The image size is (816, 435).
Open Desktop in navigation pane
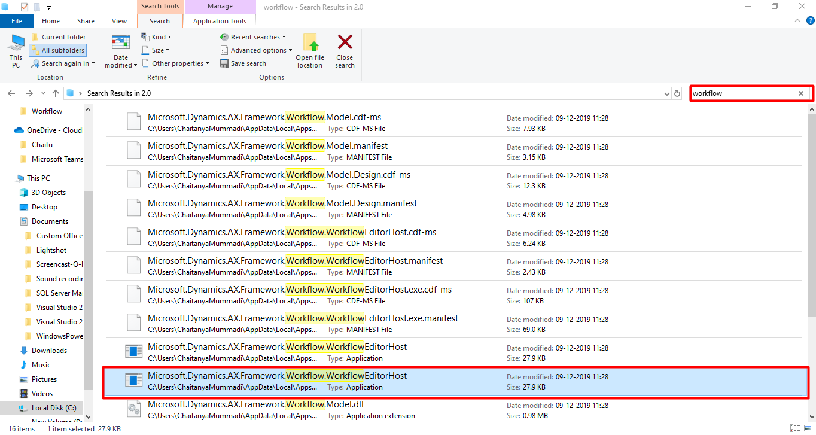tap(44, 207)
